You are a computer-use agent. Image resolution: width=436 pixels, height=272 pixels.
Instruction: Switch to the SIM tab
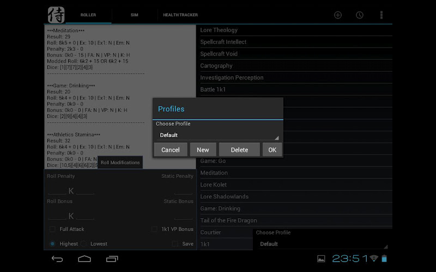pyautogui.click(x=134, y=15)
